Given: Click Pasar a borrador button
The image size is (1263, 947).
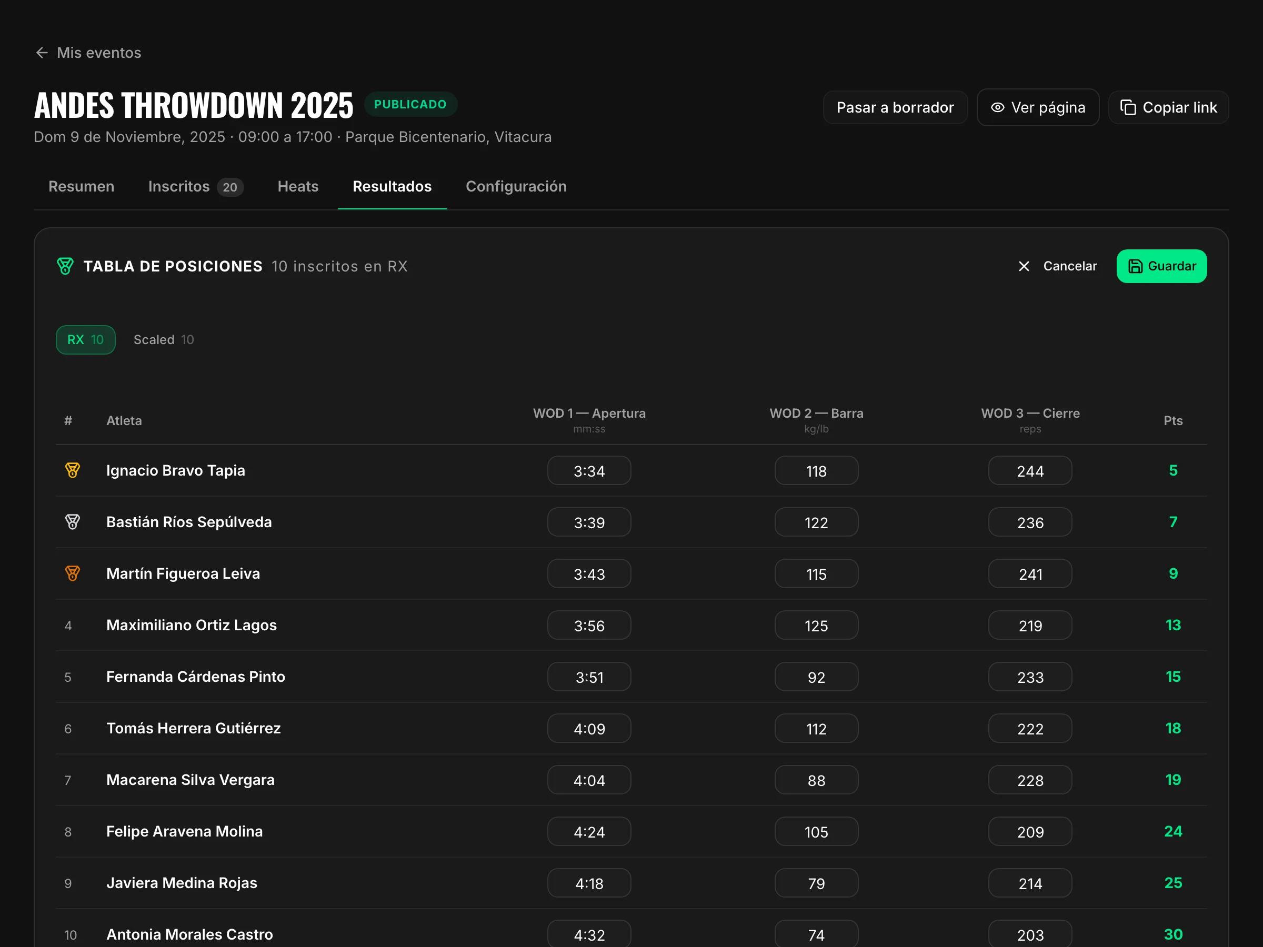Looking at the screenshot, I should pyautogui.click(x=895, y=107).
